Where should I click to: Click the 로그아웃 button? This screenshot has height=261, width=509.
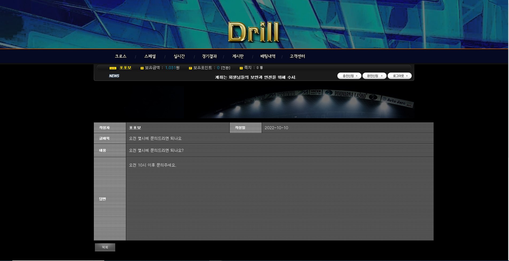tap(400, 76)
